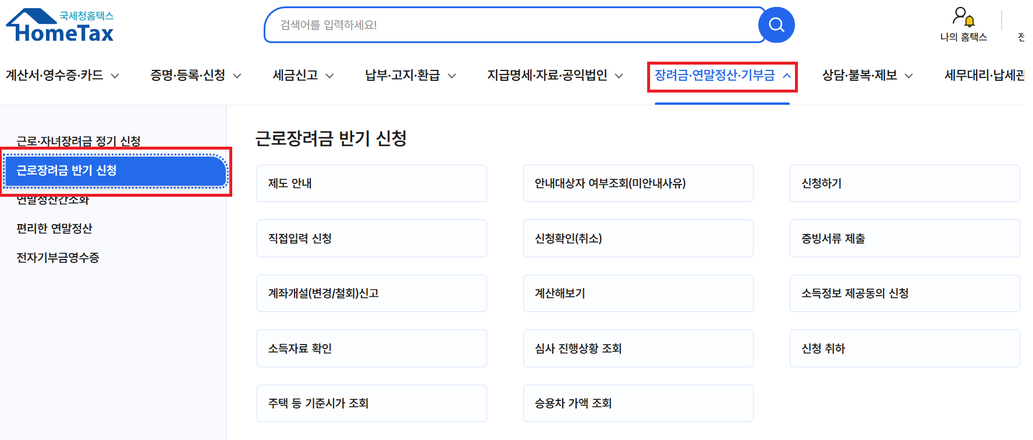The image size is (1033, 440).
Task: Open 세금신고 menu
Action: pyautogui.click(x=296, y=75)
